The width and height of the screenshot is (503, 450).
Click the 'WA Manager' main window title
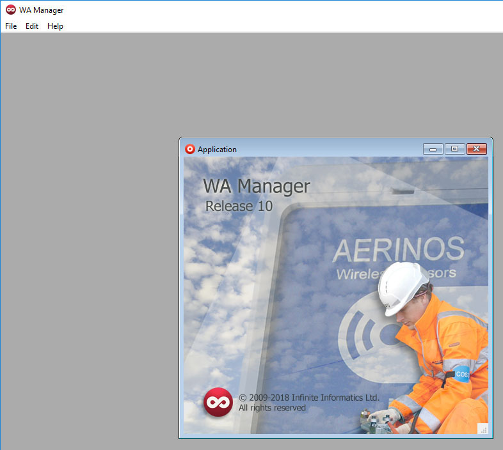pos(42,10)
